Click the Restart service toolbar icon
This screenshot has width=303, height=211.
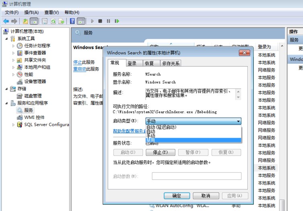[117, 21]
